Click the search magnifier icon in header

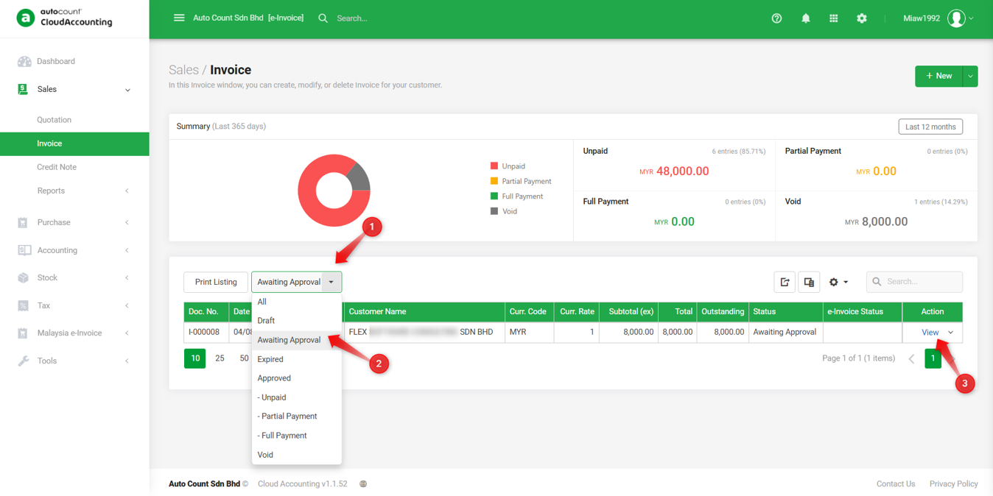[x=323, y=18]
